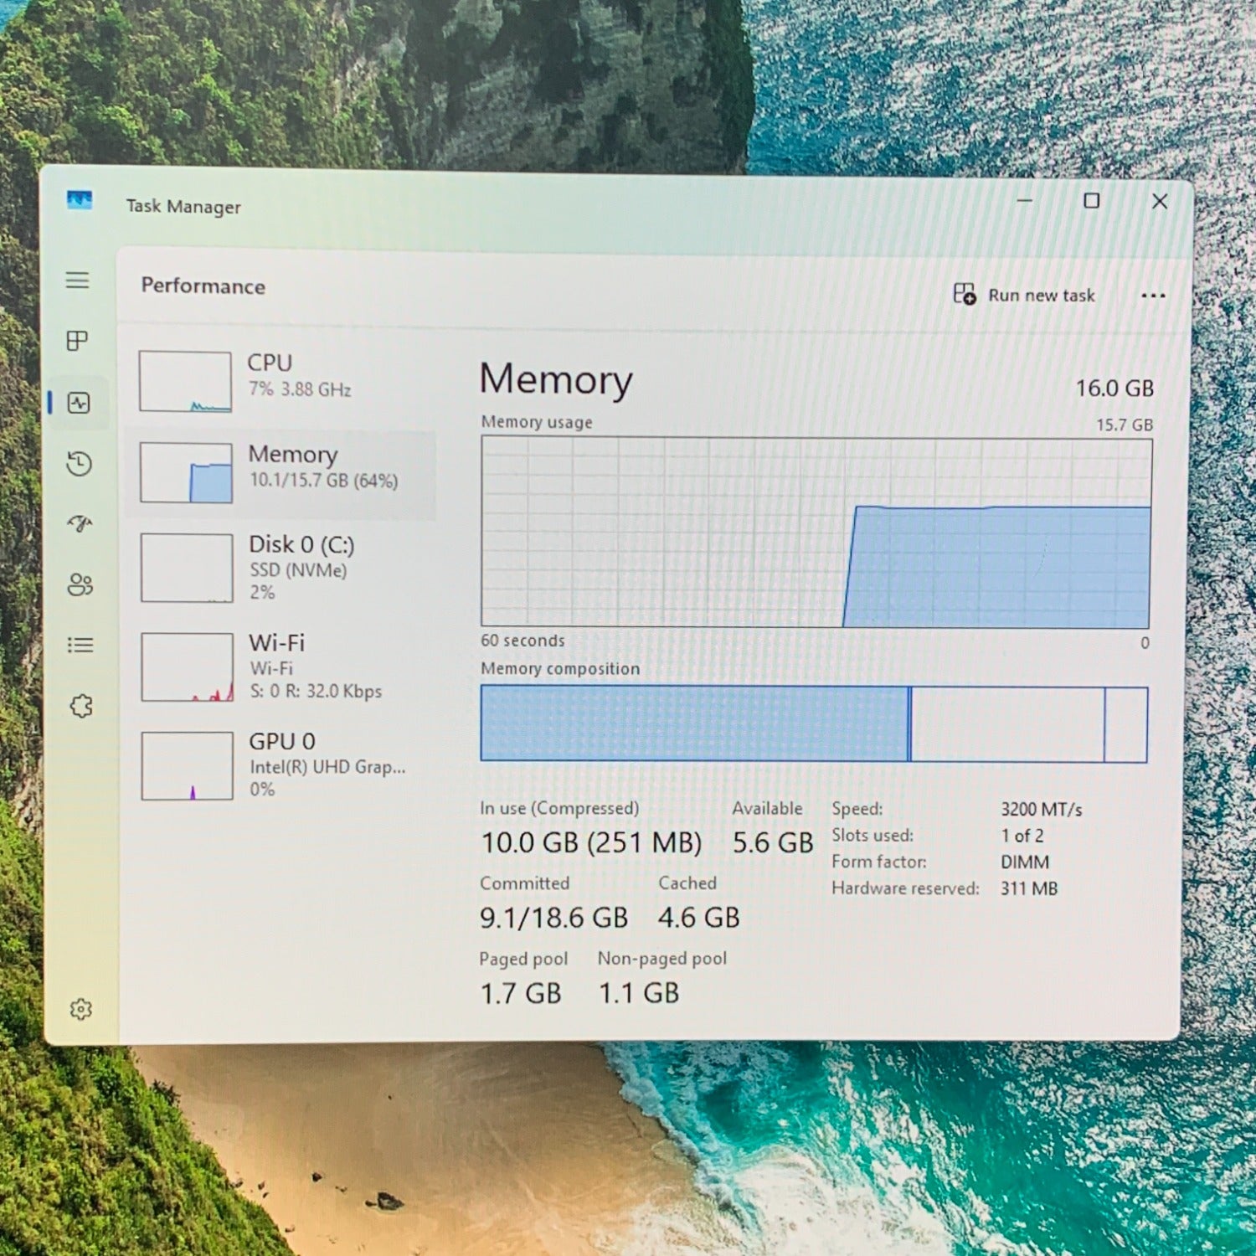Viewport: 1256px width, 1256px height.
Task: Click the Run new task button
Action: (1025, 295)
